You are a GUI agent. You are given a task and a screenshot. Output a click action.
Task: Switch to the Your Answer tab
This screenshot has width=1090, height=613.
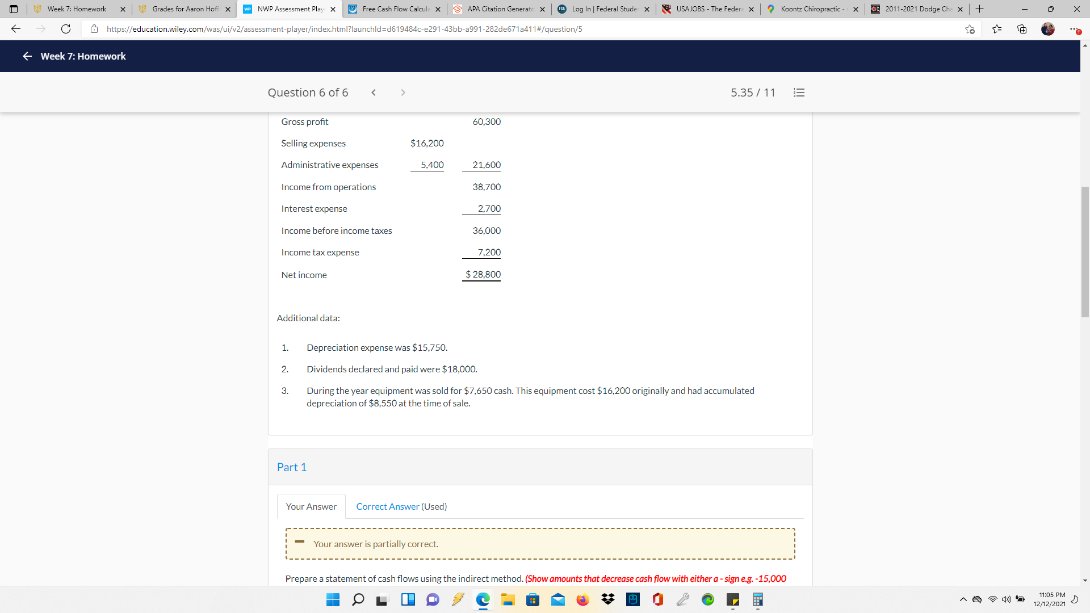click(x=311, y=506)
